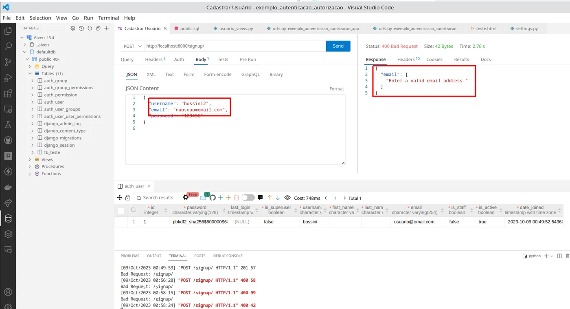The width and height of the screenshot is (570, 309).
Task: Collapse the defaultdb database node
Action: coord(25,52)
